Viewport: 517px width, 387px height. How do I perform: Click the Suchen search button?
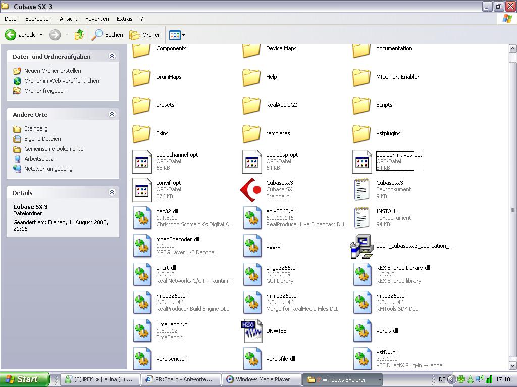(x=107, y=35)
